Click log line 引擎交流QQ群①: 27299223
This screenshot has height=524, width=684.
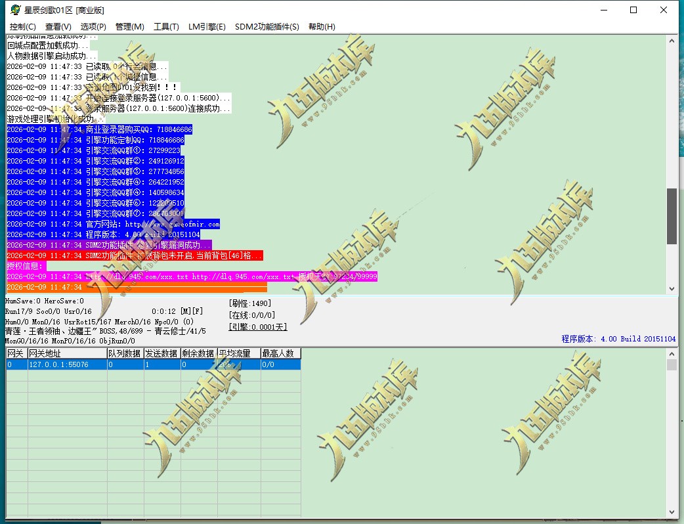point(94,150)
